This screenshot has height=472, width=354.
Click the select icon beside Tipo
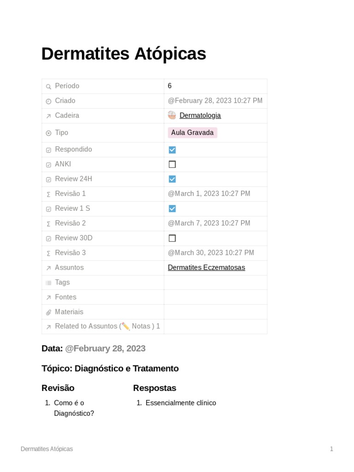tap(48, 133)
